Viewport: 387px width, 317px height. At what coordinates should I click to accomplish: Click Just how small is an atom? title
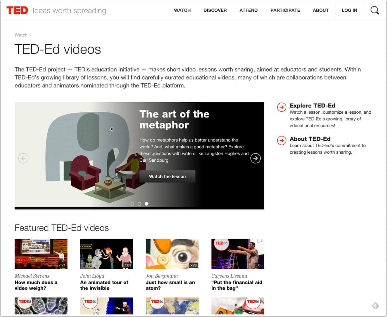pyautogui.click(x=170, y=285)
